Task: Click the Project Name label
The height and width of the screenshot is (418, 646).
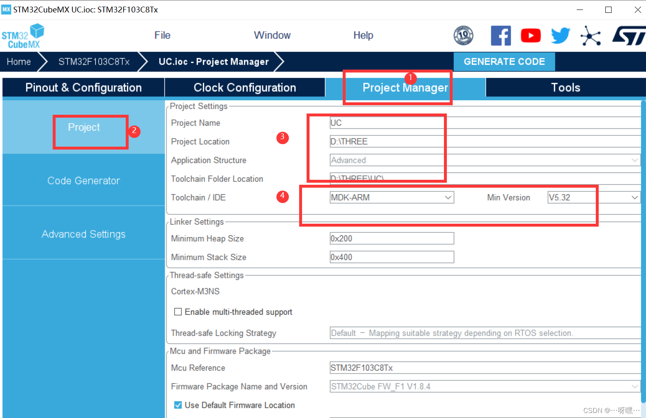Action: [x=195, y=123]
